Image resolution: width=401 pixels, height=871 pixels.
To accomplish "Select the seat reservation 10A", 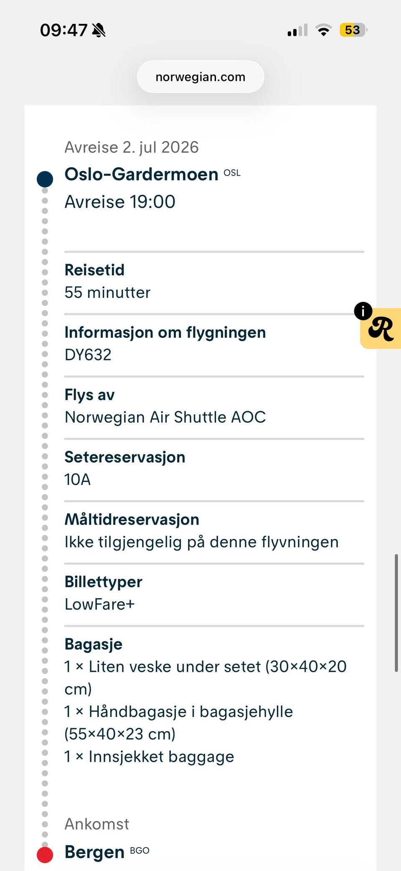I will [78, 480].
